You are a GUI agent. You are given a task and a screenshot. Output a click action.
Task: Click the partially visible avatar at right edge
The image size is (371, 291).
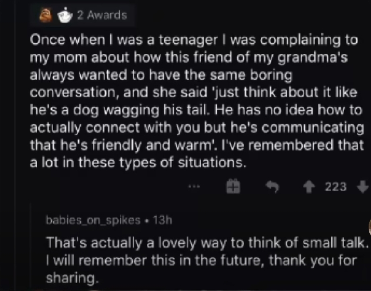pos(369,226)
